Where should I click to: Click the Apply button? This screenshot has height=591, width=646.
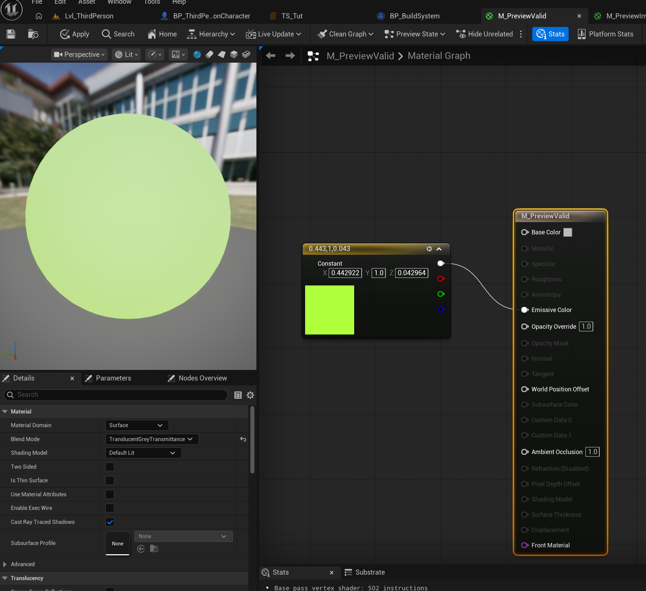75,34
